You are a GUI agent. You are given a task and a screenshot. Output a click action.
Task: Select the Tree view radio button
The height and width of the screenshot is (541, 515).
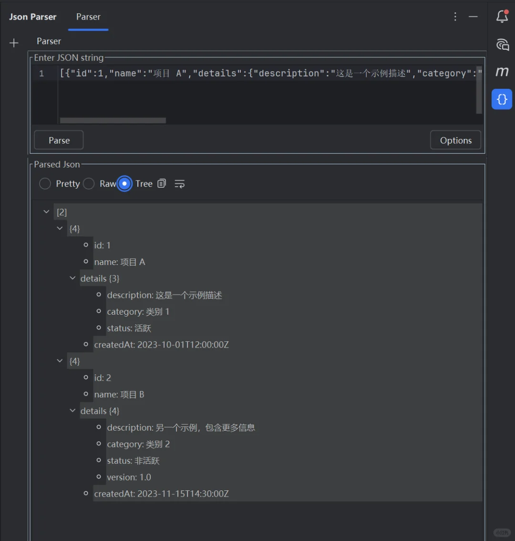[124, 183]
